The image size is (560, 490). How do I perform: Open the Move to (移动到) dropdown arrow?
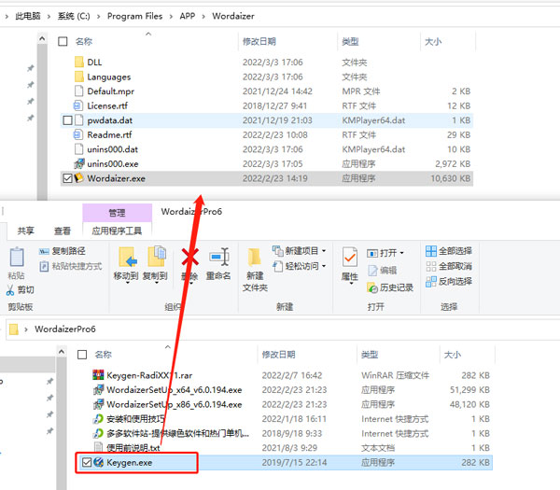click(127, 283)
